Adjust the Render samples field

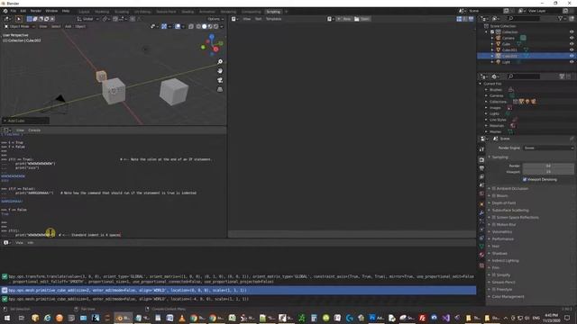[548, 166]
